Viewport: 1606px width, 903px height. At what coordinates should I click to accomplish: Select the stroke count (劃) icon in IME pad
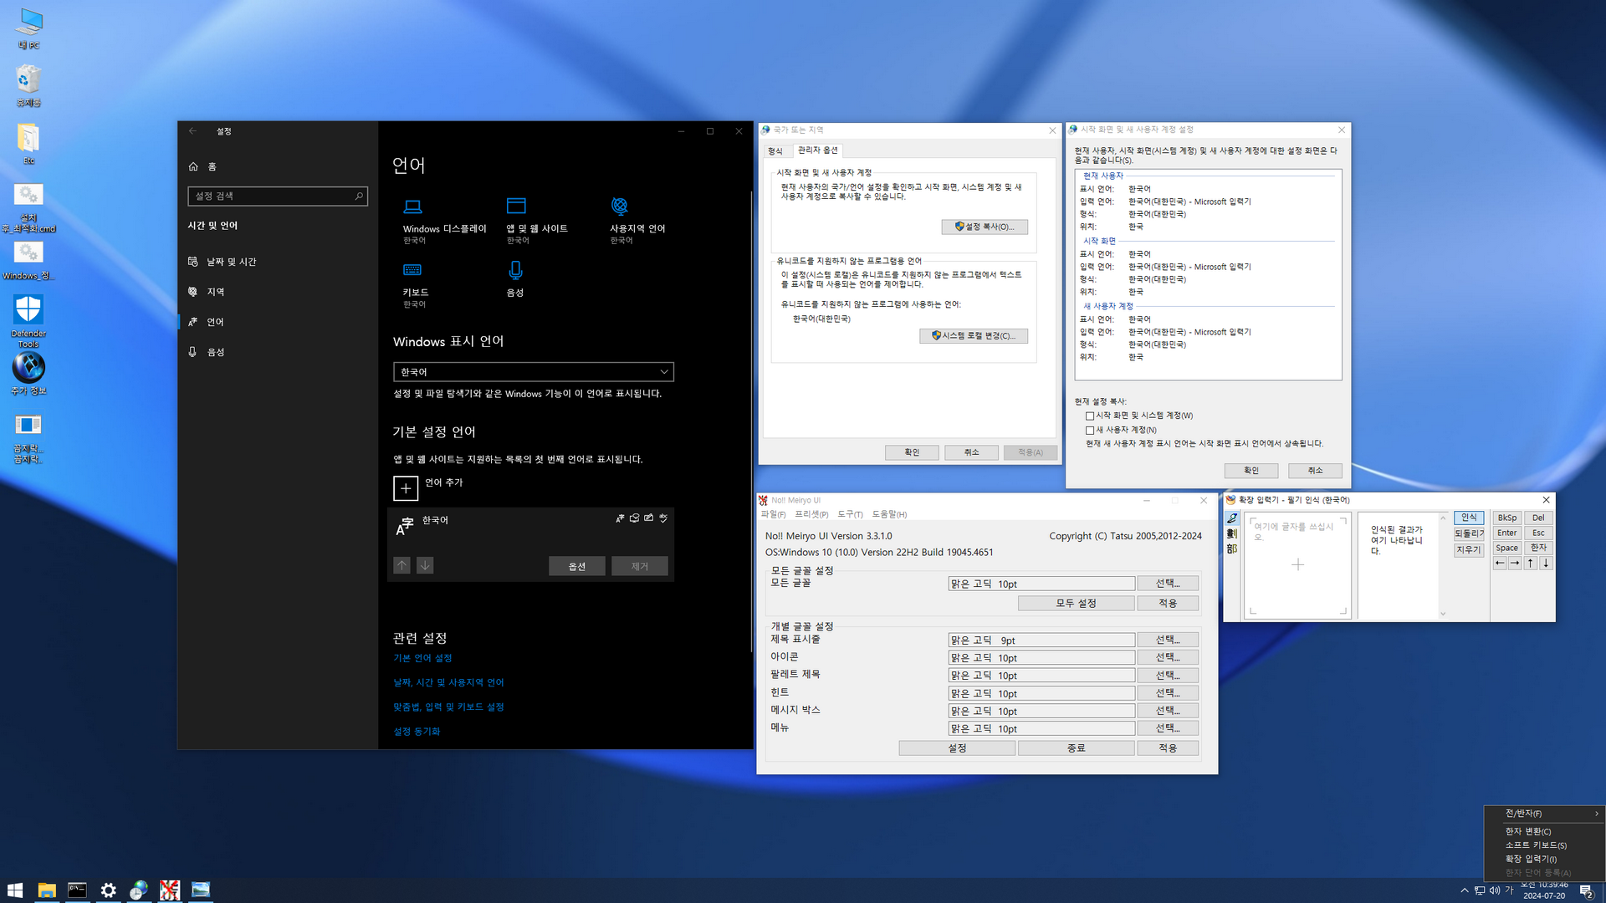(x=1232, y=533)
